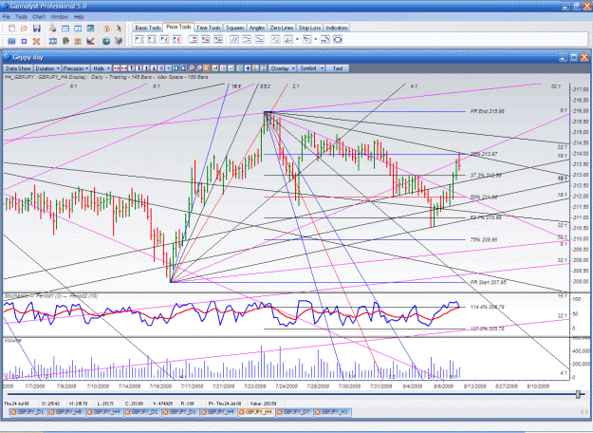
Task: Switch to the GBPJPY_H8 chart tab
Action: coord(68,412)
